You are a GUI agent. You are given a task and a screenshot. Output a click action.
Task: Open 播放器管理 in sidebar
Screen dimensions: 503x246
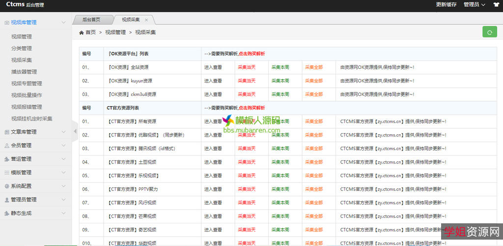click(x=24, y=72)
